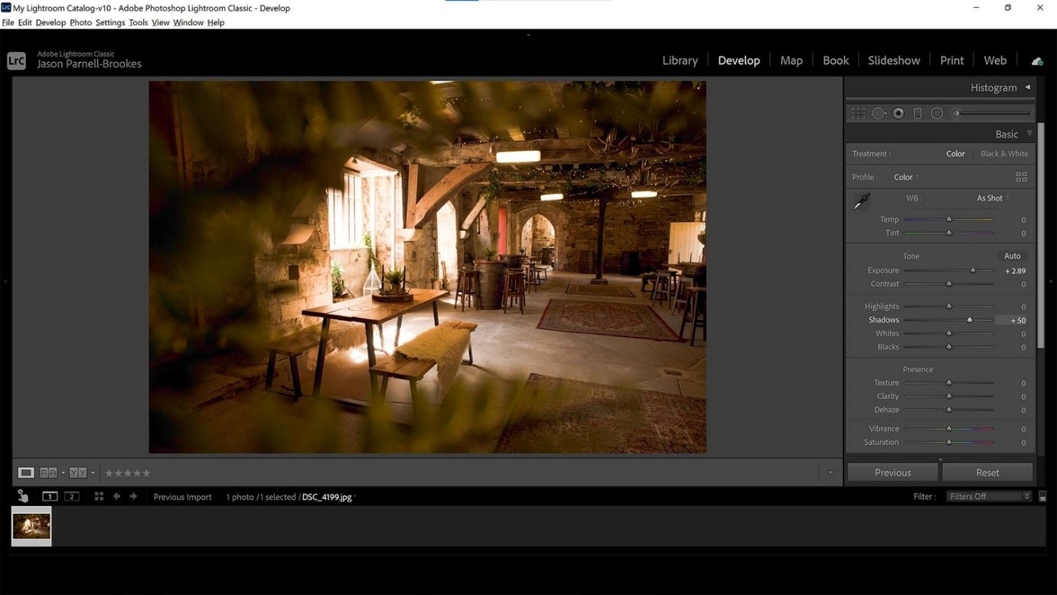Select the Spot Removal tool
Viewport: 1057px width, 595px height.
click(x=879, y=113)
